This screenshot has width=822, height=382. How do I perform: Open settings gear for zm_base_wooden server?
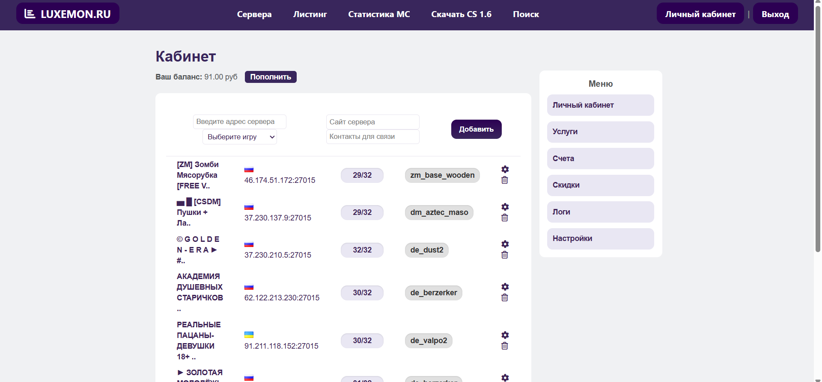pos(505,169)
